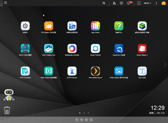Open the more options menu (three dots)
Viewport: 168px width, 123px height.
(x=157, y=3)
